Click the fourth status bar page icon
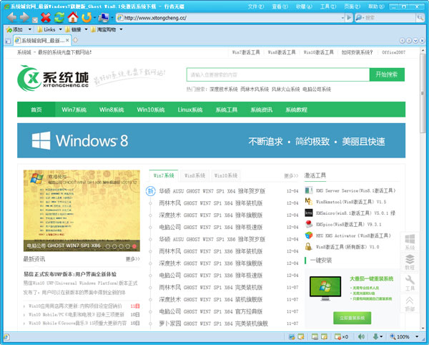 pos(324,336)
